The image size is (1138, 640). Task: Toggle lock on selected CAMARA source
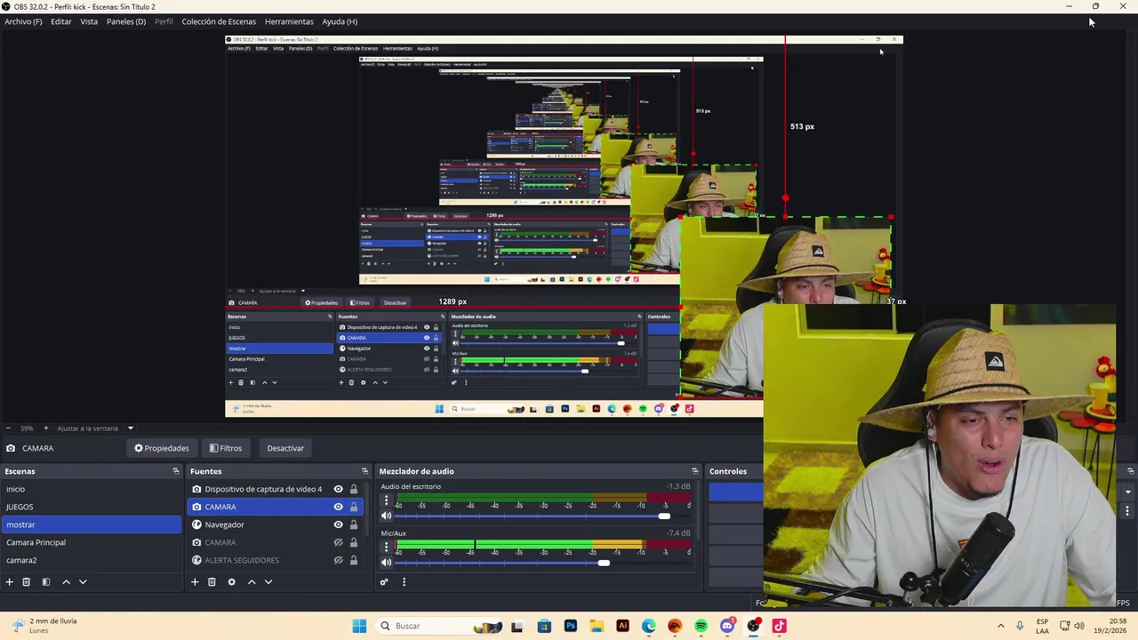(x=354, y=507)
